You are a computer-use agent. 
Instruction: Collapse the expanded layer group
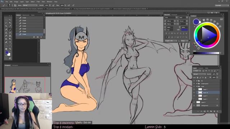point(197,86)
